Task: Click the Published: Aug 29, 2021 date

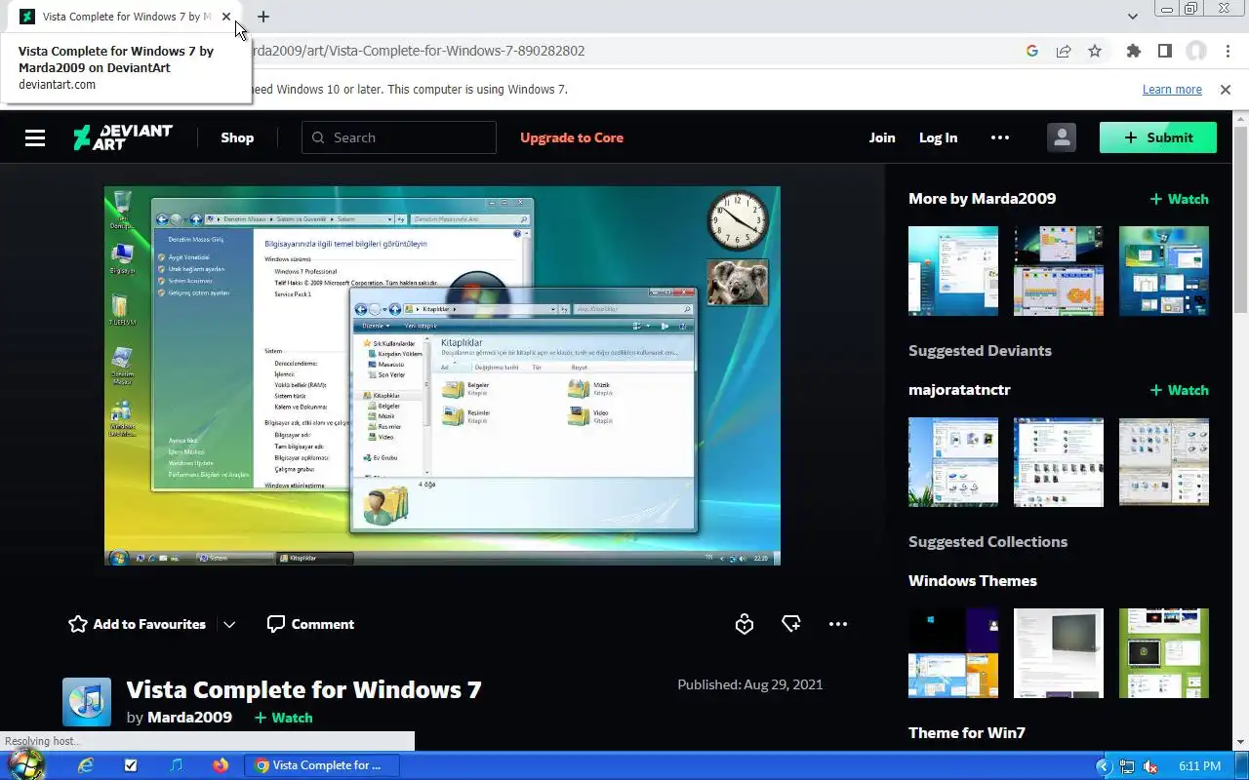Action: click(750, 684)
